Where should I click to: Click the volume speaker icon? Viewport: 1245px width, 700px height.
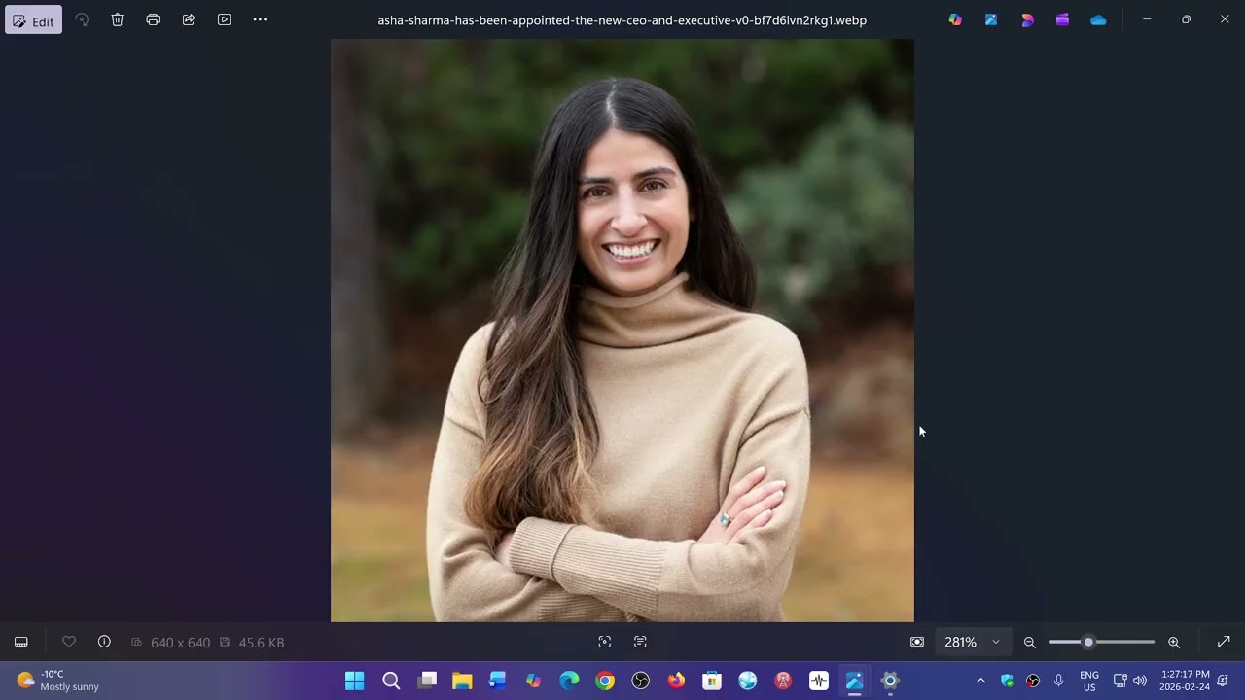click(x=1139, y=681)
